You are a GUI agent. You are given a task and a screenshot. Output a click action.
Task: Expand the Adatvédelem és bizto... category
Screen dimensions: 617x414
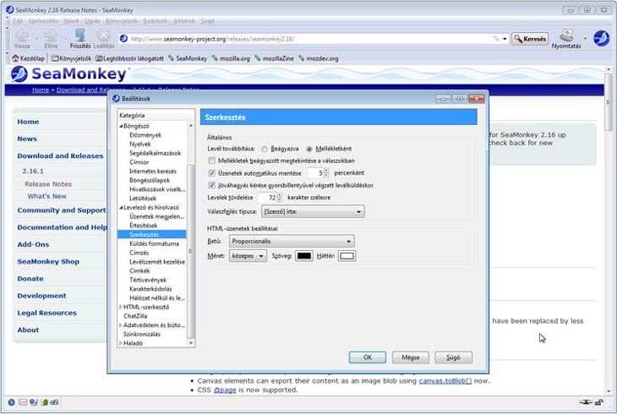pyautogui.click(x=121, y=325)
